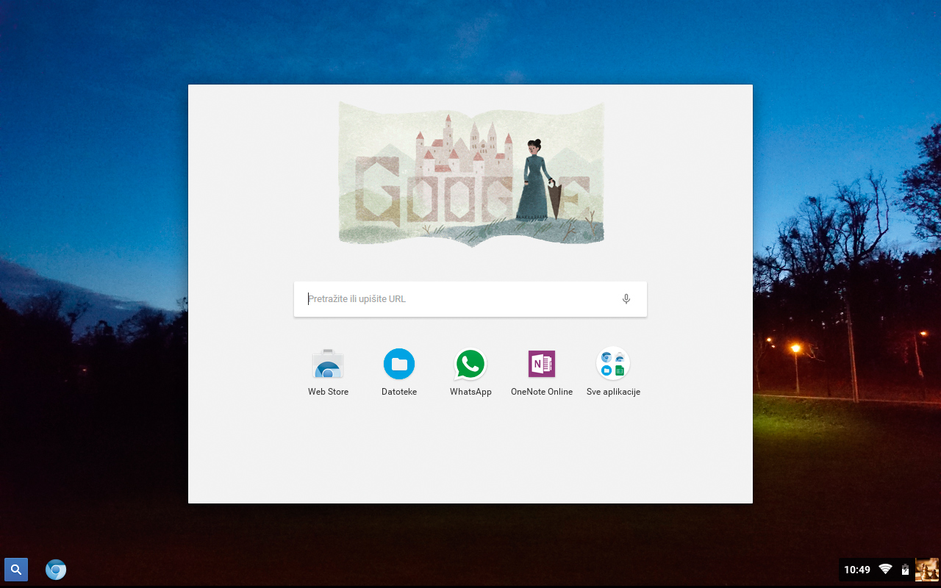Viewport: 941px width, 588px height.
Task: Open WhatsApp from the launcher
Action: coord(470,363)
